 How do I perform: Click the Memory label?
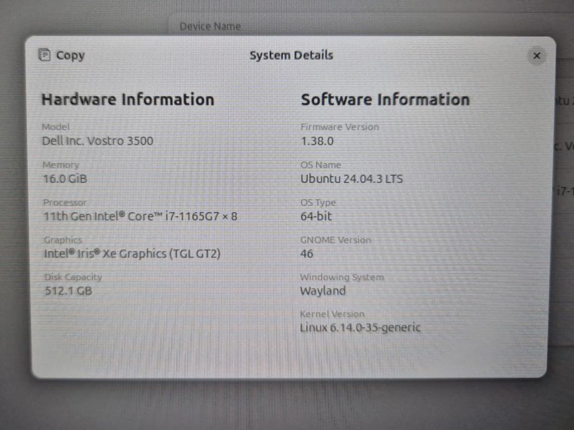pyautogui.click(x=61, y=165)
